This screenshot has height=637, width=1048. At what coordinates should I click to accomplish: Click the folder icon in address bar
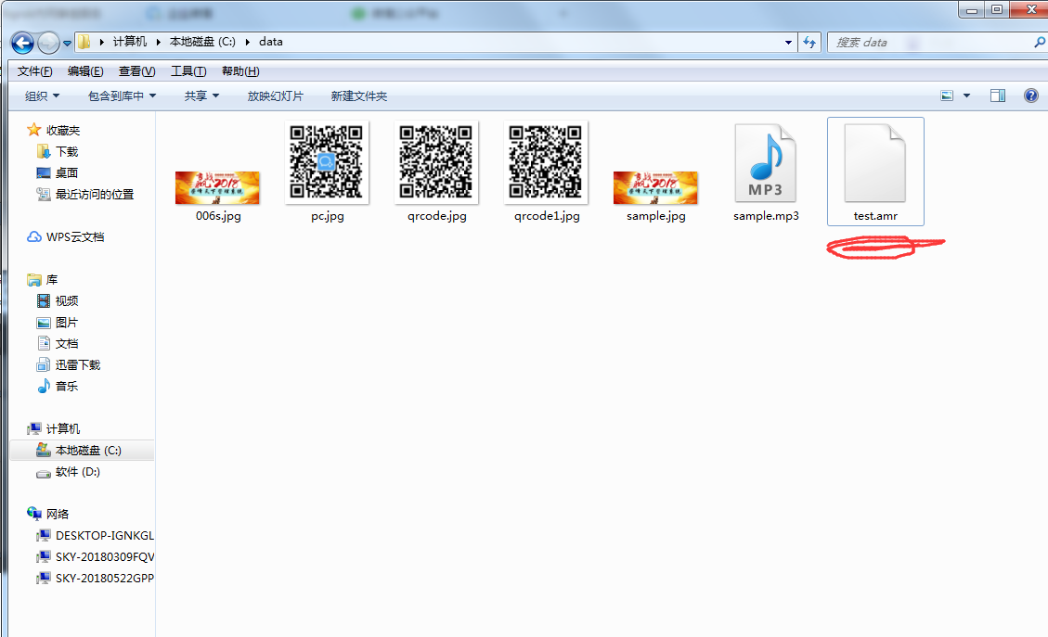point(84,42)
